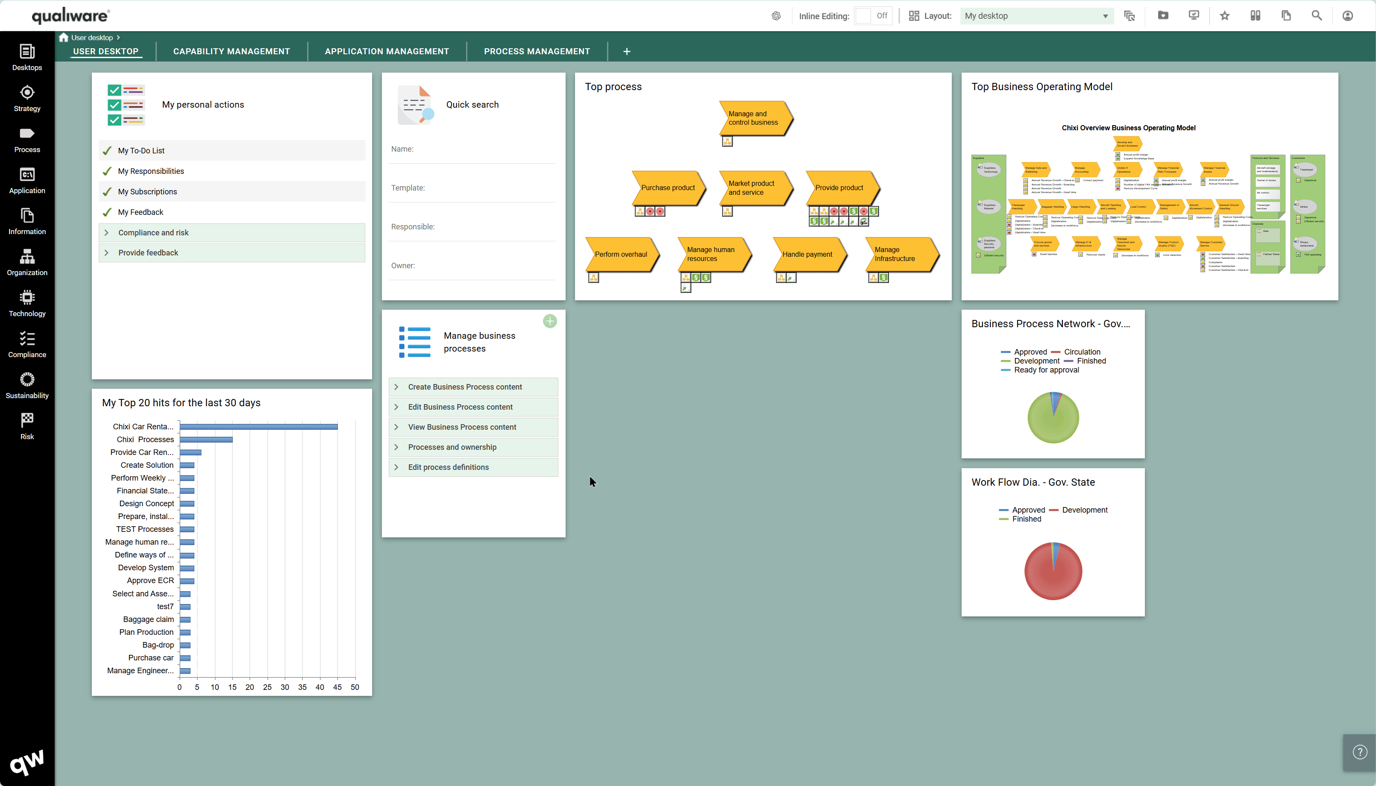Open the user account icon
This screenshot has width=1376, height=786.
1347,16
